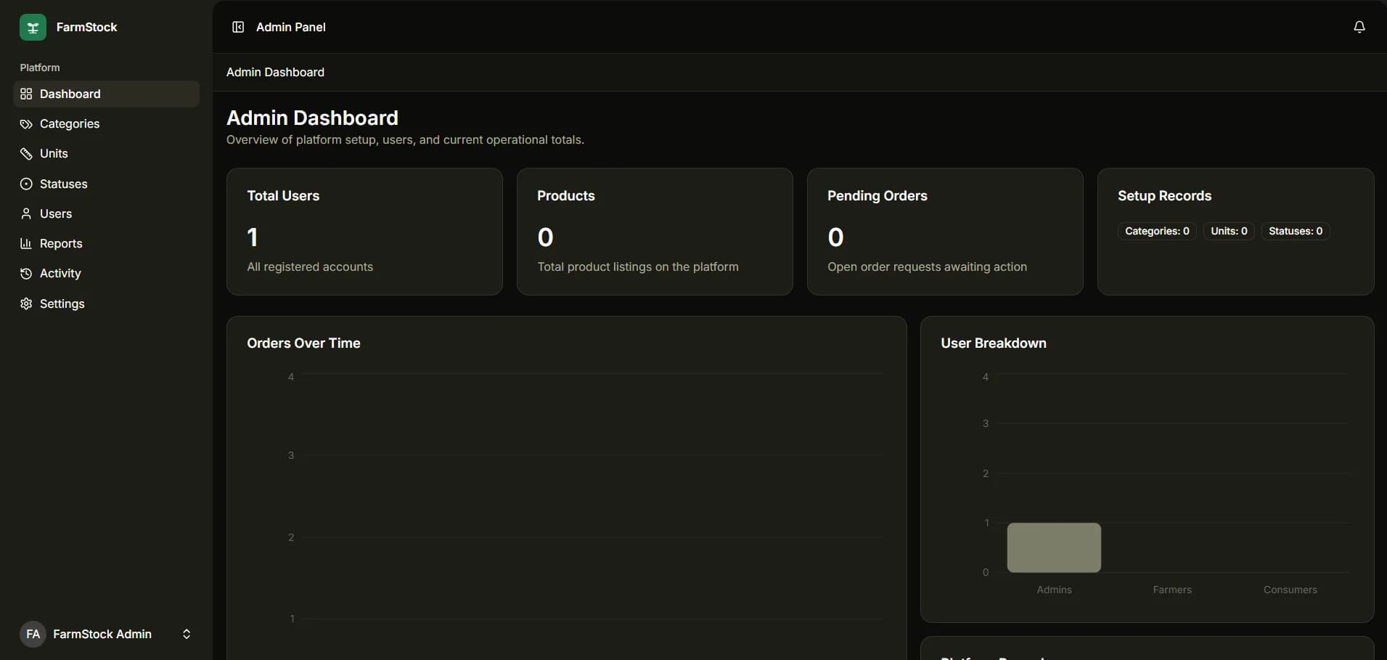Click the Categories tags icon
The height and width of the screenshot is (660, 1387).
26,124
